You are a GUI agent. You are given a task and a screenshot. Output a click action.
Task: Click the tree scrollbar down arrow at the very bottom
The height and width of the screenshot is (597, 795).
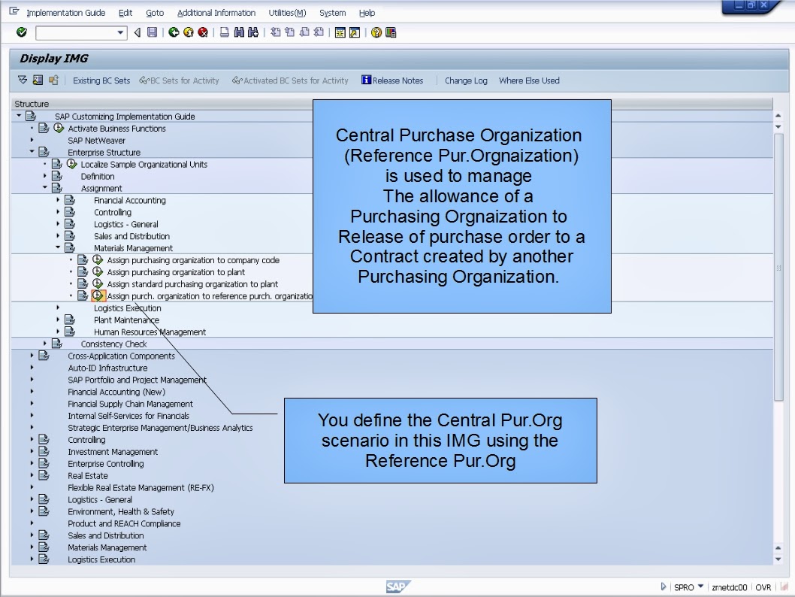pyautogui.click(x=778, y=559)
